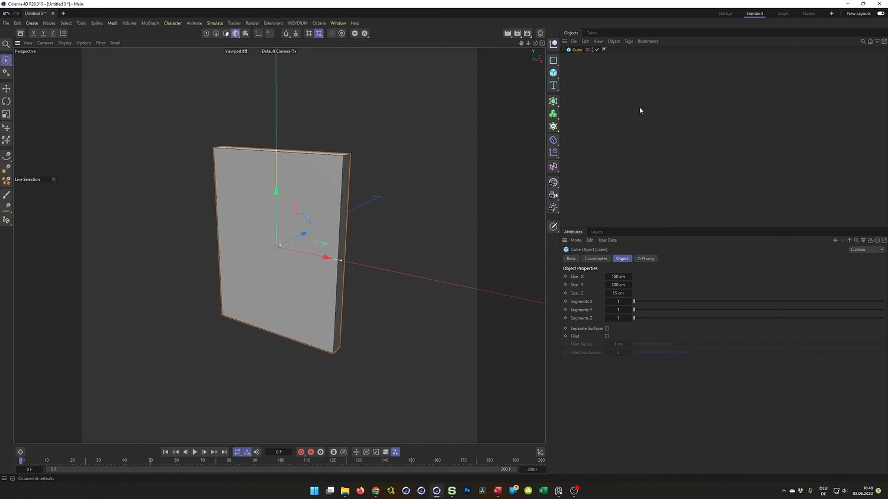Select the Scale tool in left toolbar
The image size is (888, 499).
click(7, 114)
